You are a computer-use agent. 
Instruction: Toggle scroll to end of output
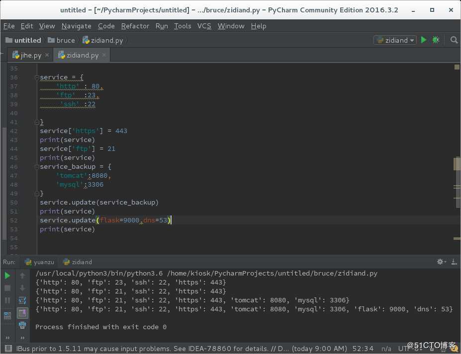[x=22, y=313]
